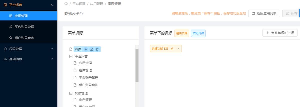The image size is (300, 107).
Task: Click 资源管理 breadcrumb text
Action: [x=114, y=4]
